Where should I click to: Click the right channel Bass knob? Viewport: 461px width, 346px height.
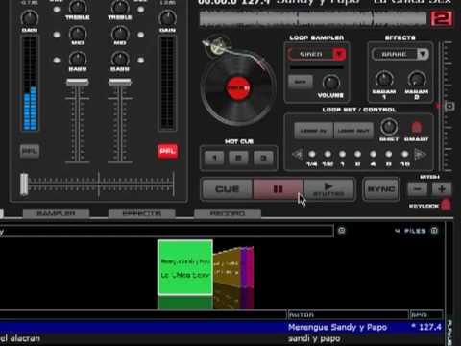pos(120,59)
